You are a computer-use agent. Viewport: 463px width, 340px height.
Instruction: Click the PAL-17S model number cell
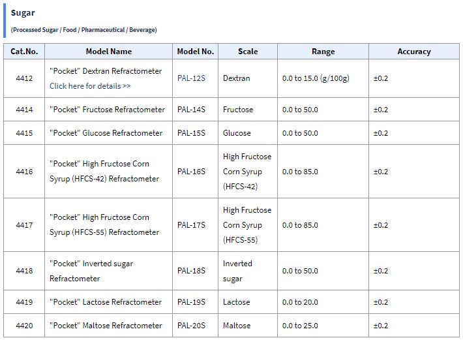(x=196, y=225)
